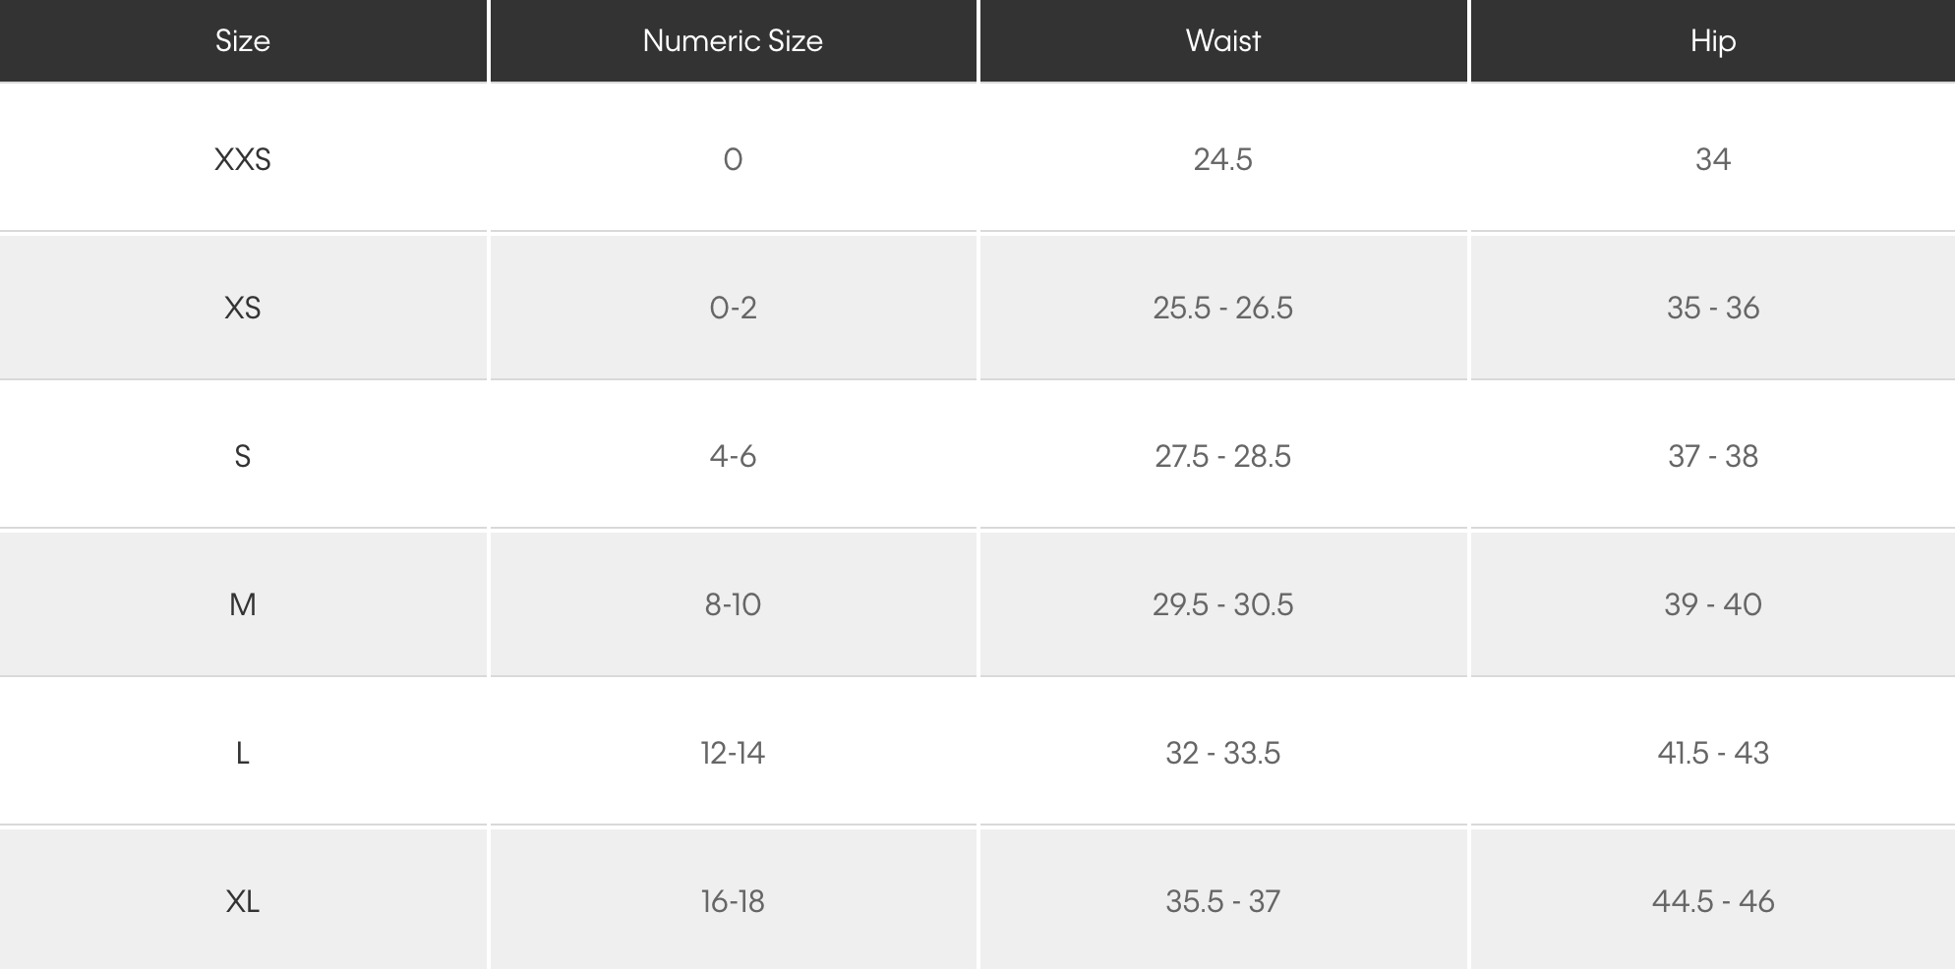Click the Hip column header
This screenshot has height=969, width=1955.
pos(1712,40)
